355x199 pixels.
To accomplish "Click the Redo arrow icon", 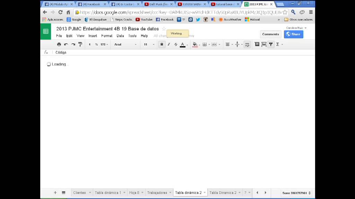I will pos(73,45).
